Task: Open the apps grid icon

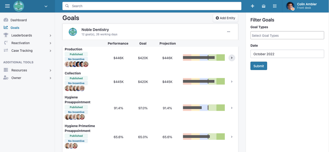Action: (x=274, y=6)
